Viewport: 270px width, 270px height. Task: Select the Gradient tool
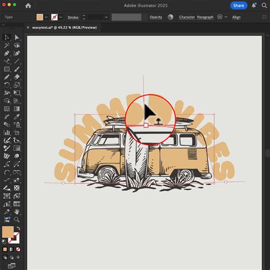click(17, 109)
